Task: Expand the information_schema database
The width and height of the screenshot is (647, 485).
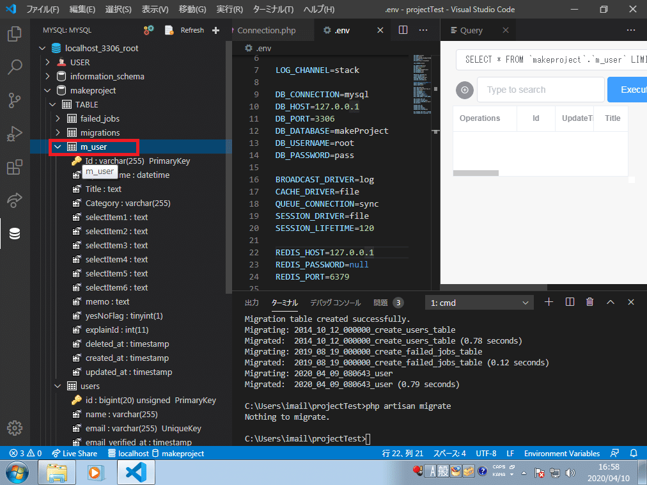Action: tap(47, 76)
